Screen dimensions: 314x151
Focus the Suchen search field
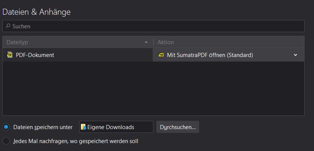(151, 26)
